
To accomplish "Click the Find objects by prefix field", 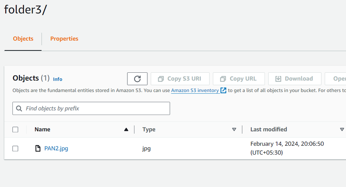I will tap(95, 109).
